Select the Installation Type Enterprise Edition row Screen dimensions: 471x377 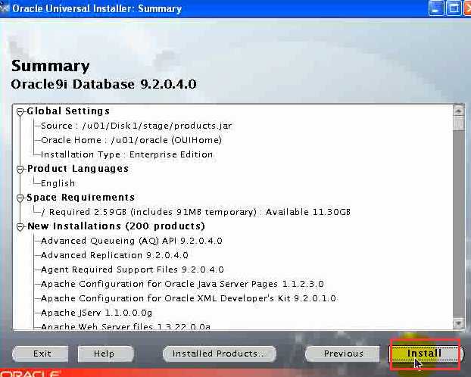[x=126, y=154]
